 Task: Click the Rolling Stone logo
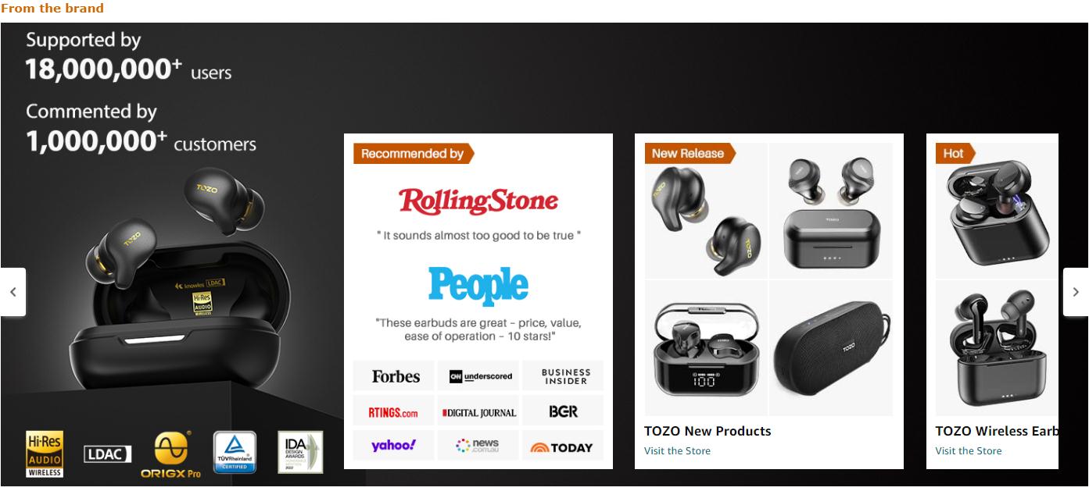coord(478,201)
